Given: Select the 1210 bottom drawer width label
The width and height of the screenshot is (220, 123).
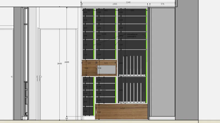Looking at the screenshot, I should [x=122, y=108].
